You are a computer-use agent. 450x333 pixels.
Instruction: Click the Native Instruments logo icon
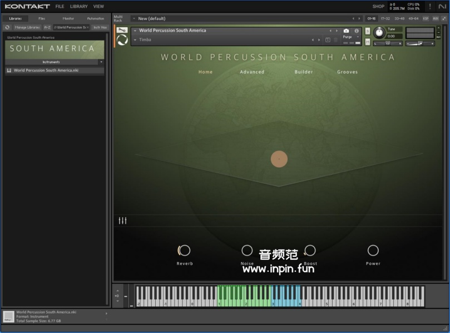(x=442, y=6)
